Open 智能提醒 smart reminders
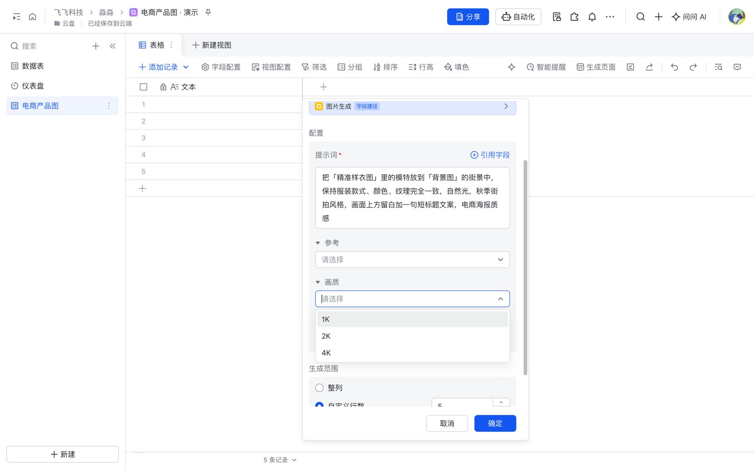 pos(546,67)
